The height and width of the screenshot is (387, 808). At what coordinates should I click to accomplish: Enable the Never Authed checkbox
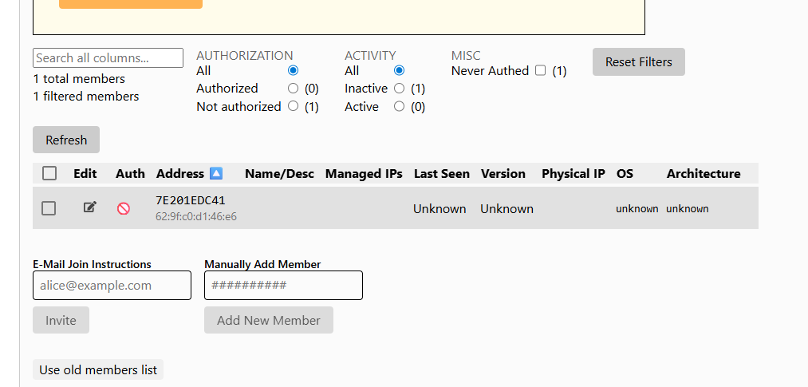tap(540, 70)
